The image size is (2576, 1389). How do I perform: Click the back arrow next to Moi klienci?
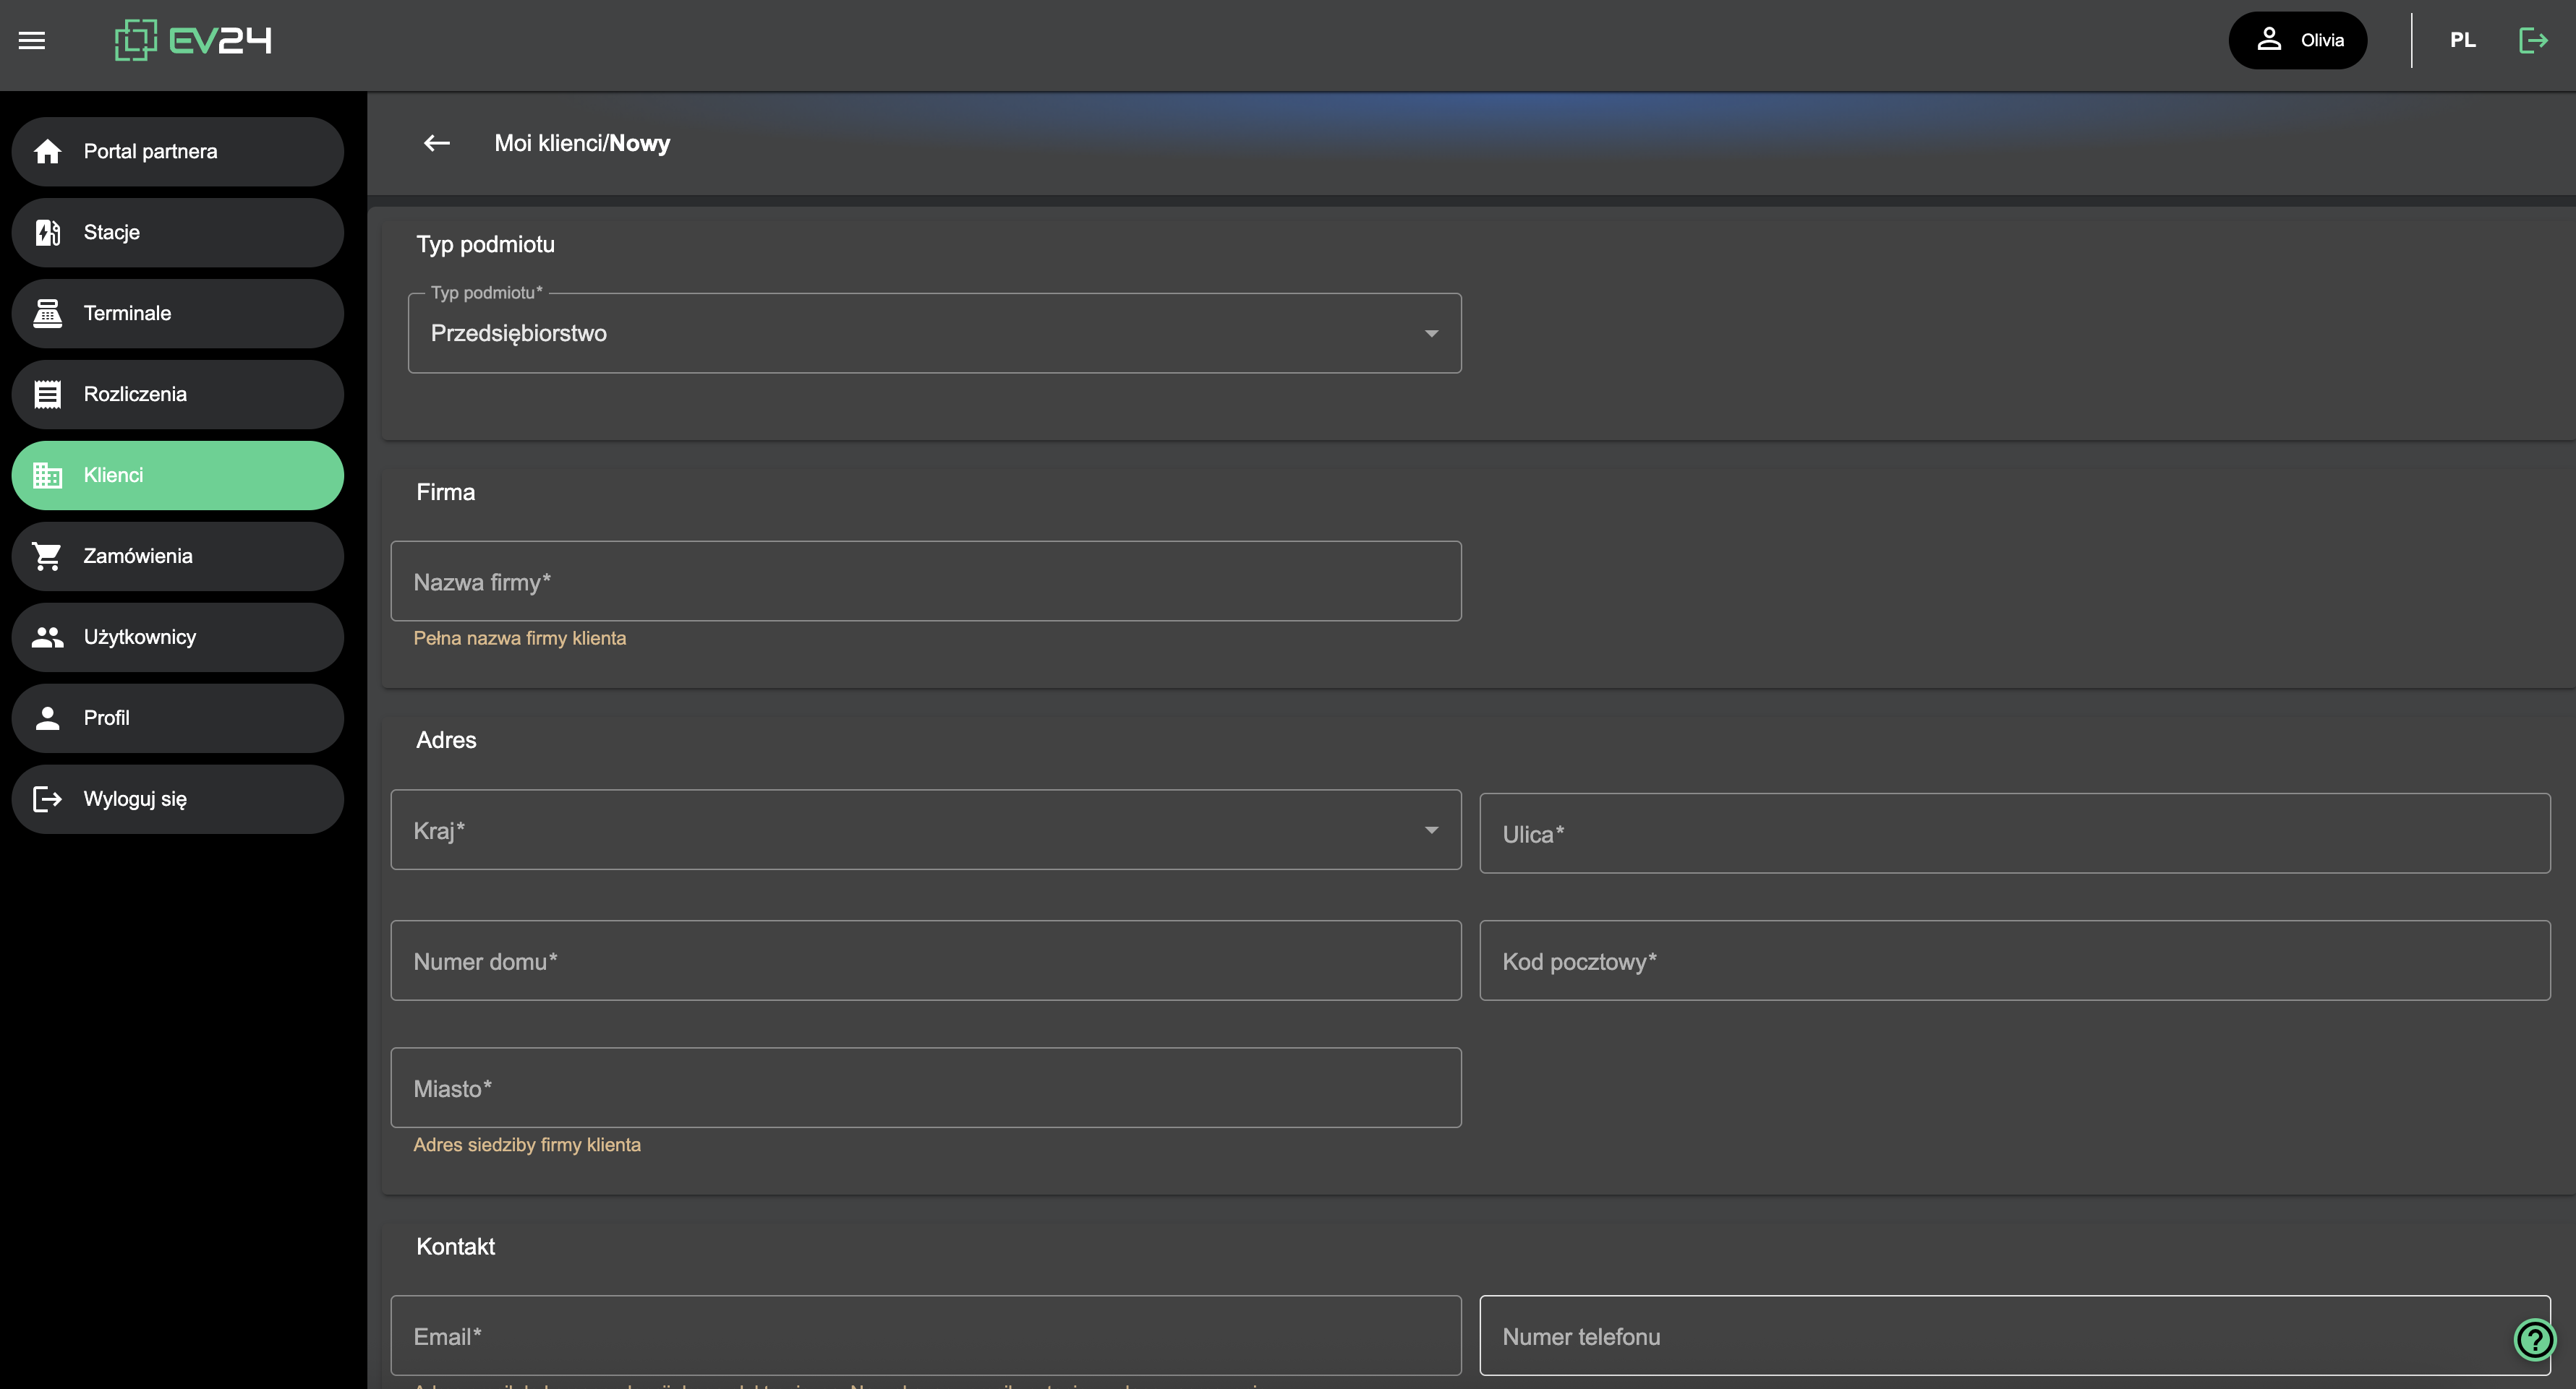pyautogui.click(x=436, y=143)
